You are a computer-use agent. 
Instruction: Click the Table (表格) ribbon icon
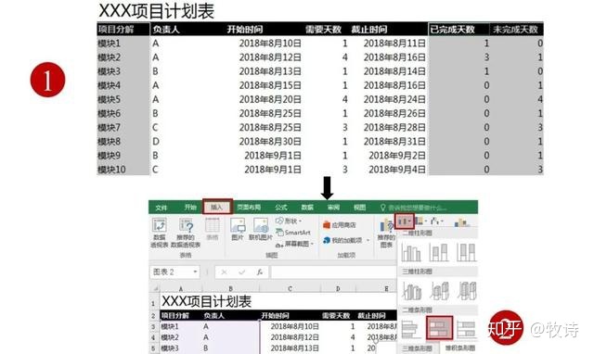(x=213, y=229)
